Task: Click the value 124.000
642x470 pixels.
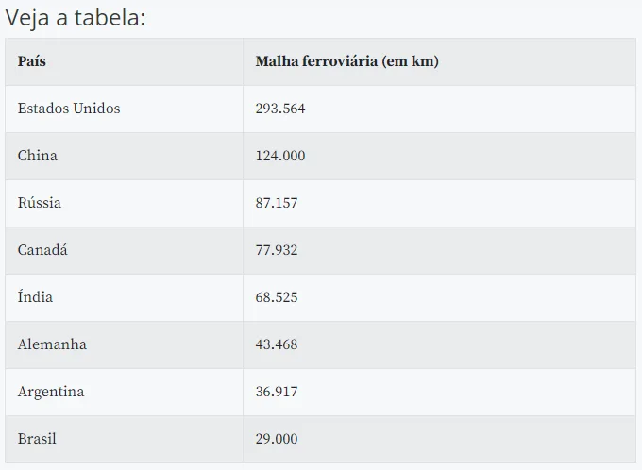Action: [280, 156]
